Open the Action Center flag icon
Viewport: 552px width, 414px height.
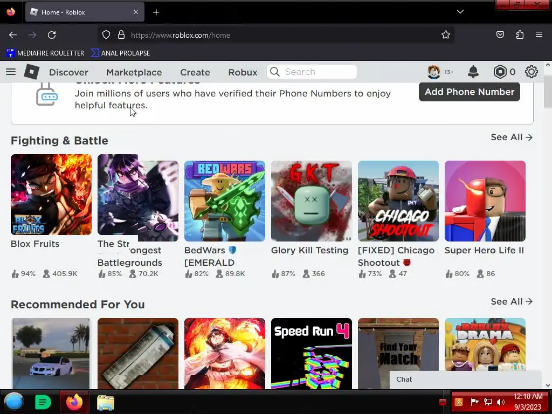tap(474, 402)
